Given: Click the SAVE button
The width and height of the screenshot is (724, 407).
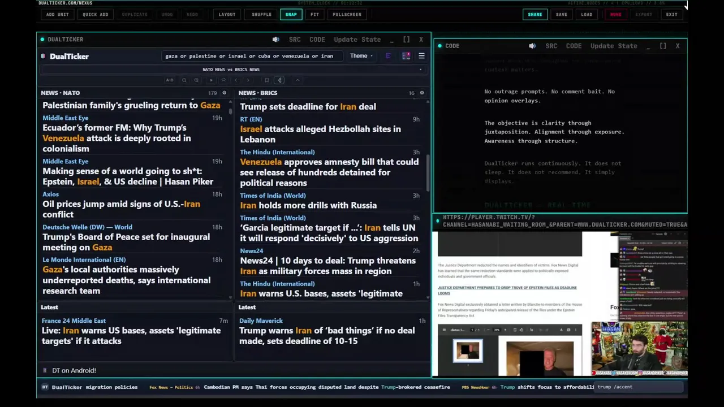Looking at the screenshot, I should pyautogui.click(x=561, y=14).
